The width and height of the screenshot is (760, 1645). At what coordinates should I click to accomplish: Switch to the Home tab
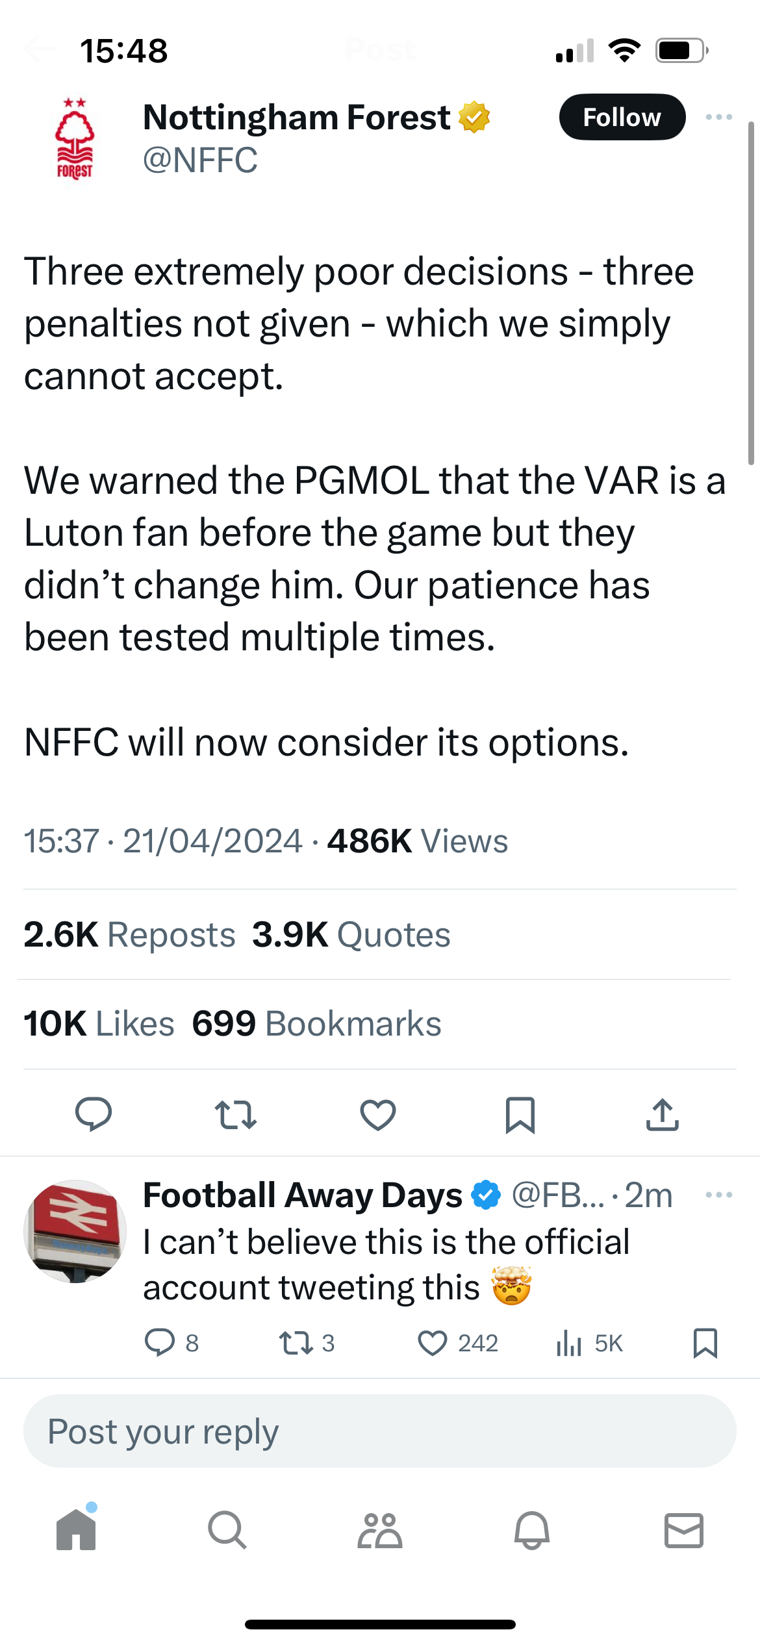tap(76, 1530)
